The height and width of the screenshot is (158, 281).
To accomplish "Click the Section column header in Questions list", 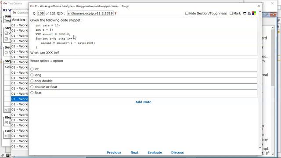I will click(x=18, y=20).
